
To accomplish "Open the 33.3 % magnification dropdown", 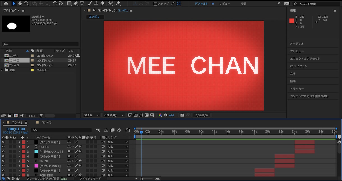I will point(91,115).
